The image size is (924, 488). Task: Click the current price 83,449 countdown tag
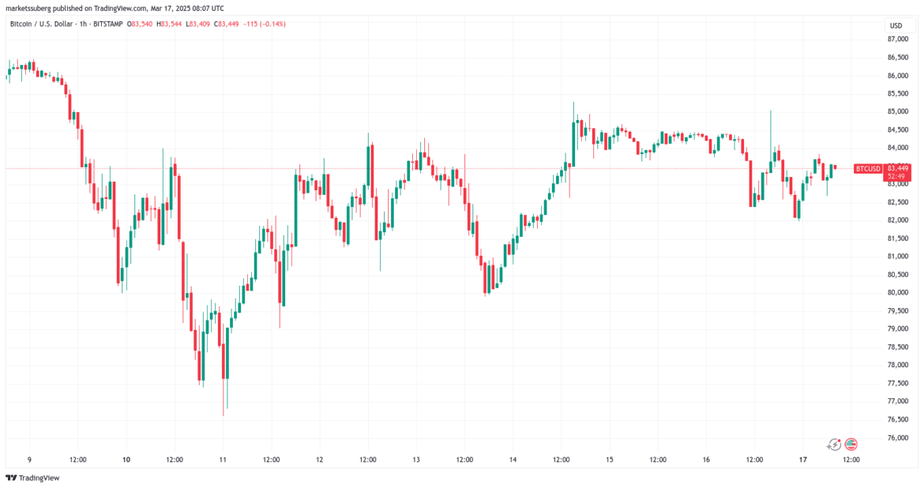(896, 171)
